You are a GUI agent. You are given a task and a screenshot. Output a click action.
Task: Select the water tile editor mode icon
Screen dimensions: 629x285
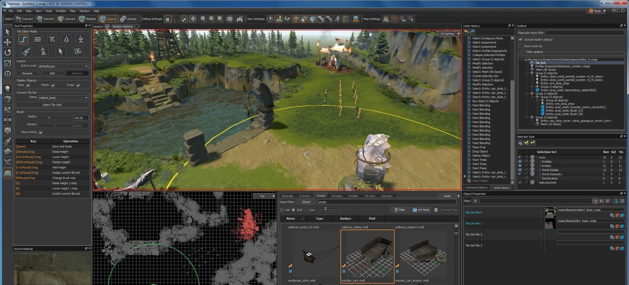point(38,40)
